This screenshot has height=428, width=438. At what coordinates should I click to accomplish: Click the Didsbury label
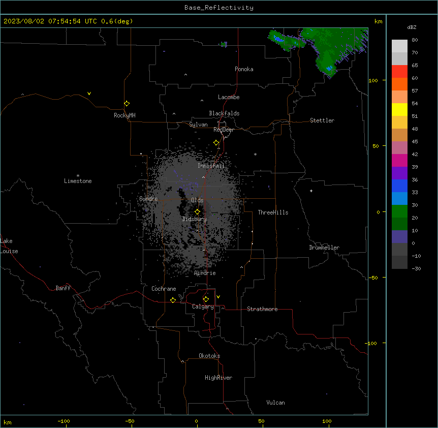[x=195, y=219]
